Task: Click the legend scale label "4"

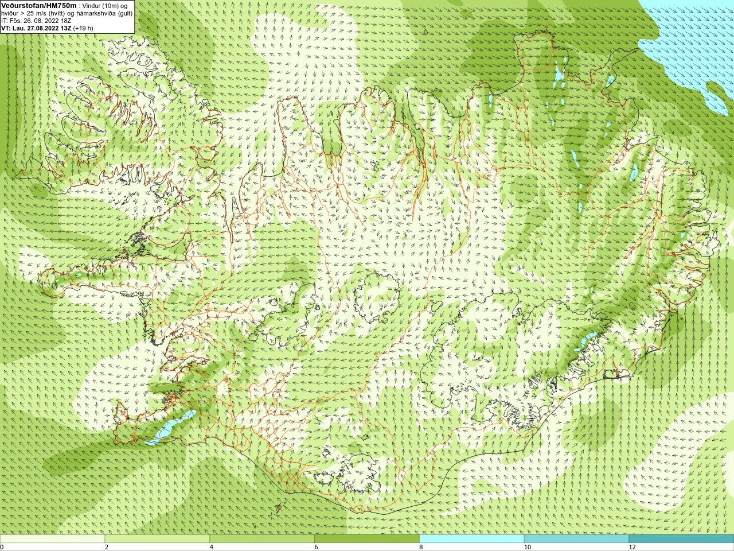Action: (x=212, y=547)
